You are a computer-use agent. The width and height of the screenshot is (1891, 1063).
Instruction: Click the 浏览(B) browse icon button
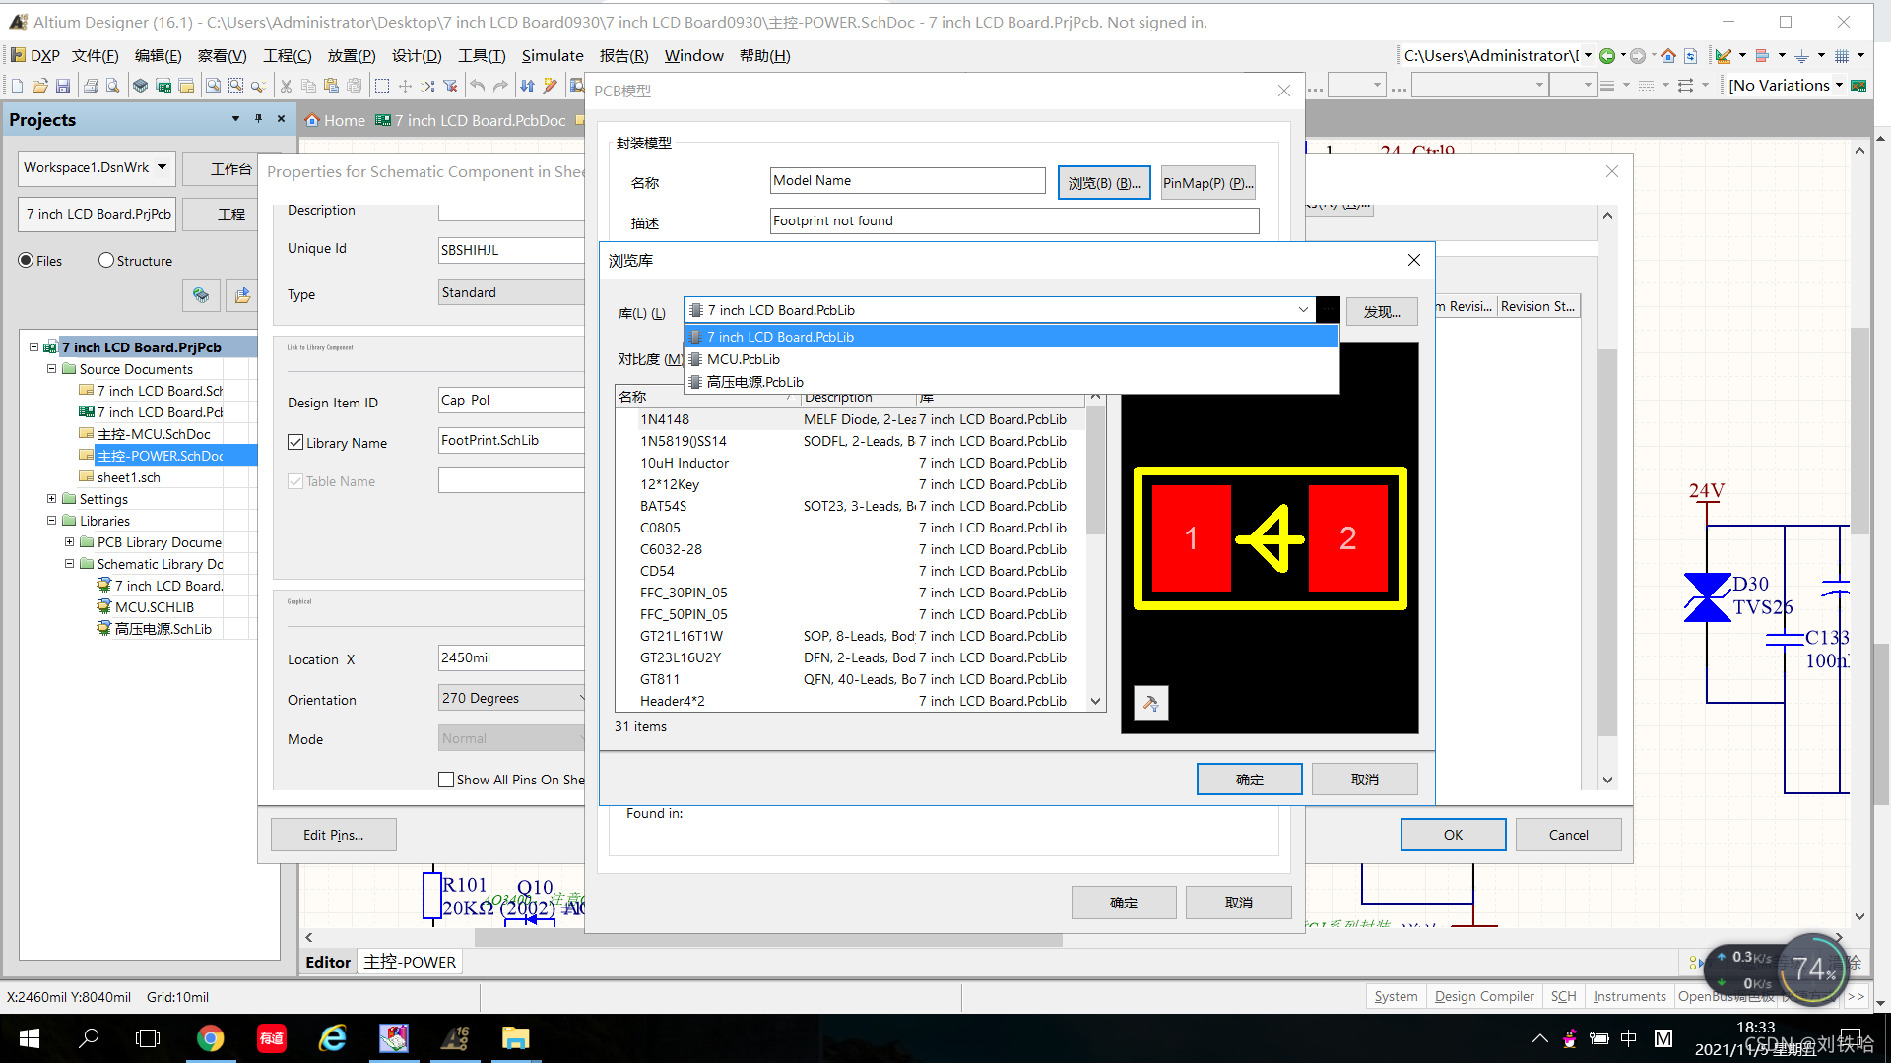pyautogui.click(x=1103, y=182)
